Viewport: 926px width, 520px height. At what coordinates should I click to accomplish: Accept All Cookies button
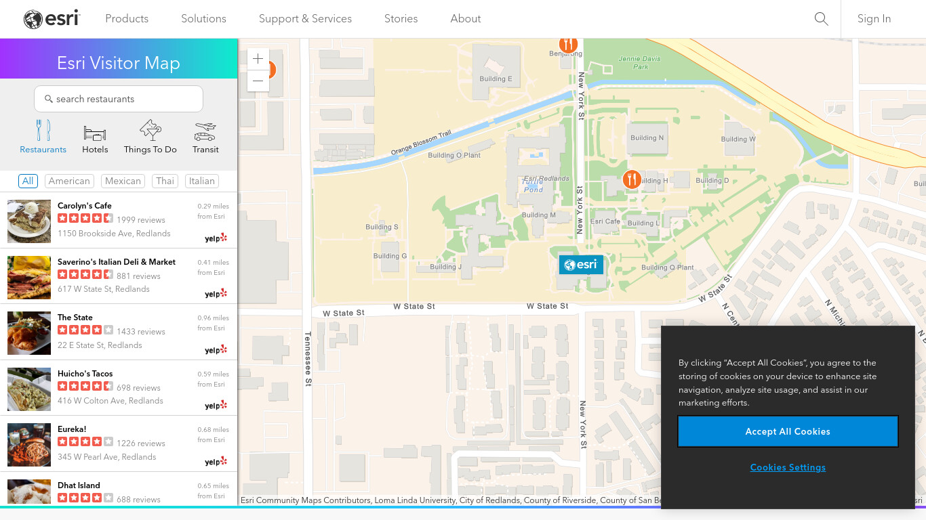click(788, 431)
